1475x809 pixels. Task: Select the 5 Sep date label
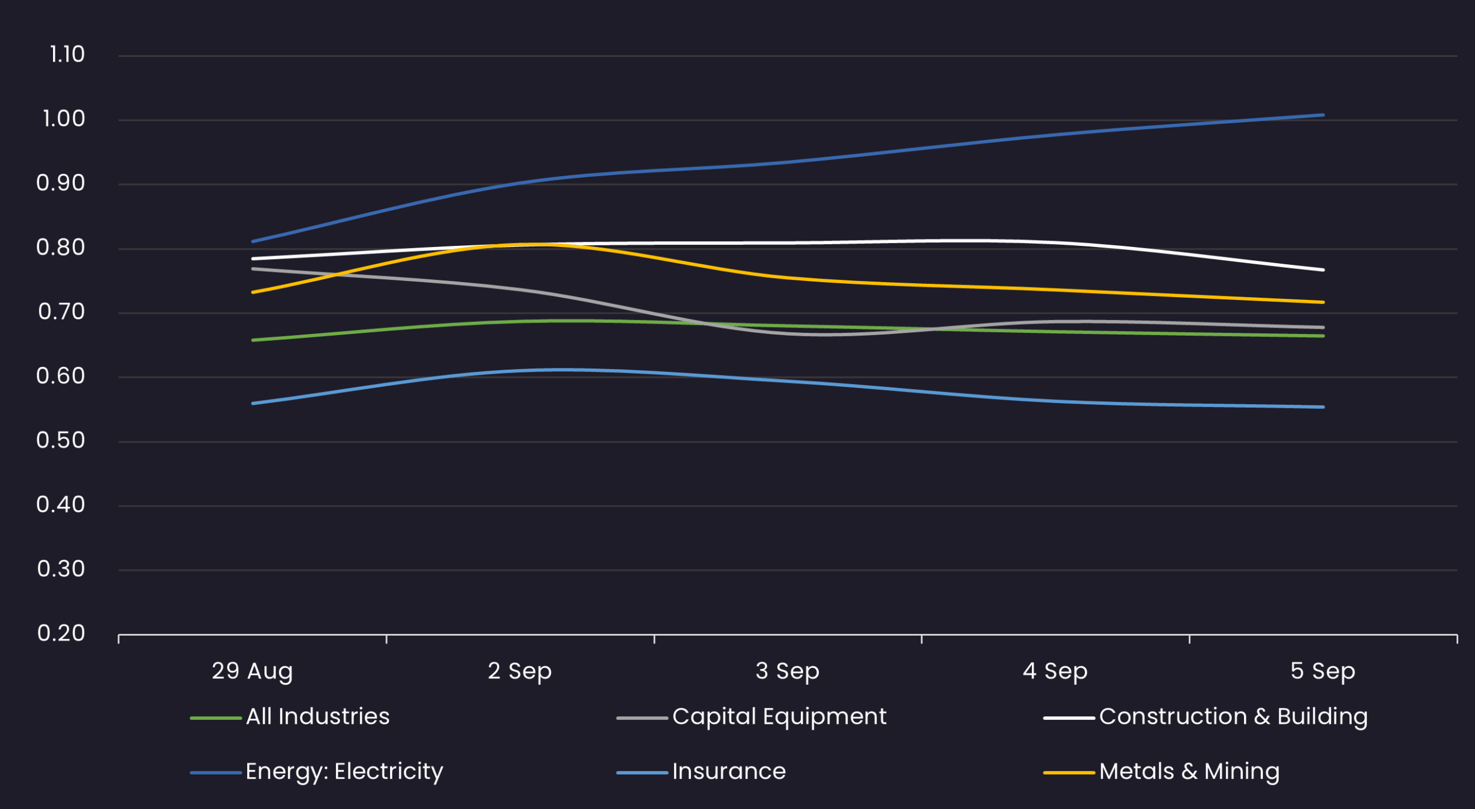pos(1323,671)
